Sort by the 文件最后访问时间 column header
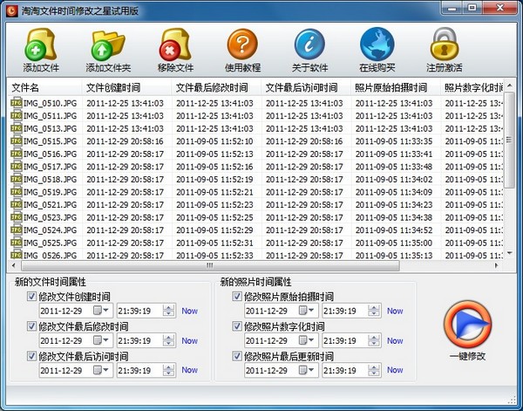Screen dimensions: 523x411 (x=306, y=88)
